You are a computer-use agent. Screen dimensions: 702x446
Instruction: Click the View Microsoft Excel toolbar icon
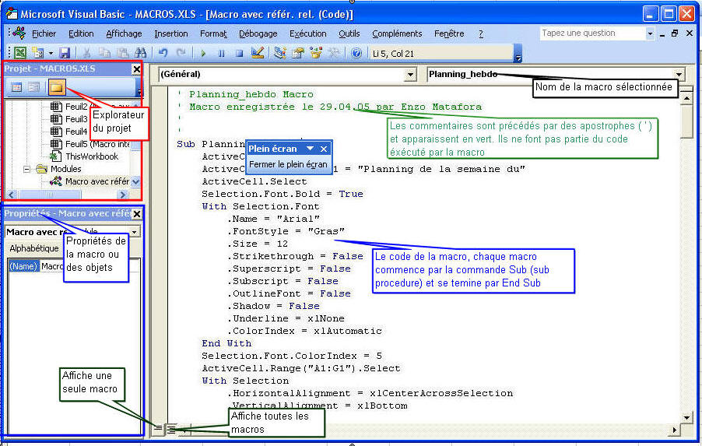[19, 53]
